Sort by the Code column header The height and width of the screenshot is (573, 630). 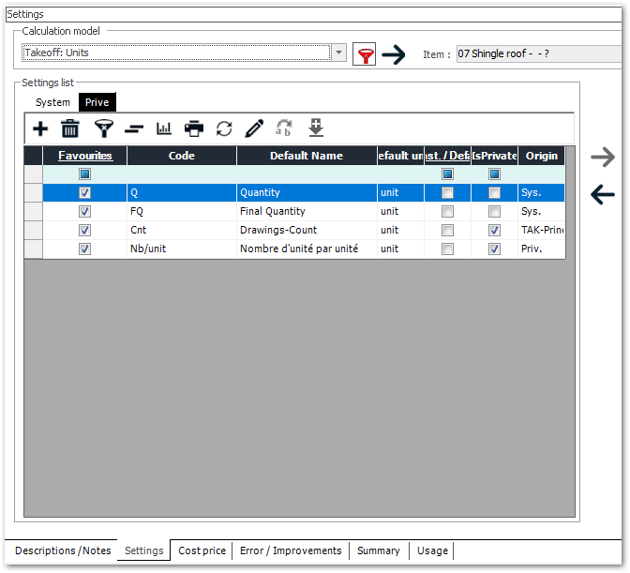(181, 156)
